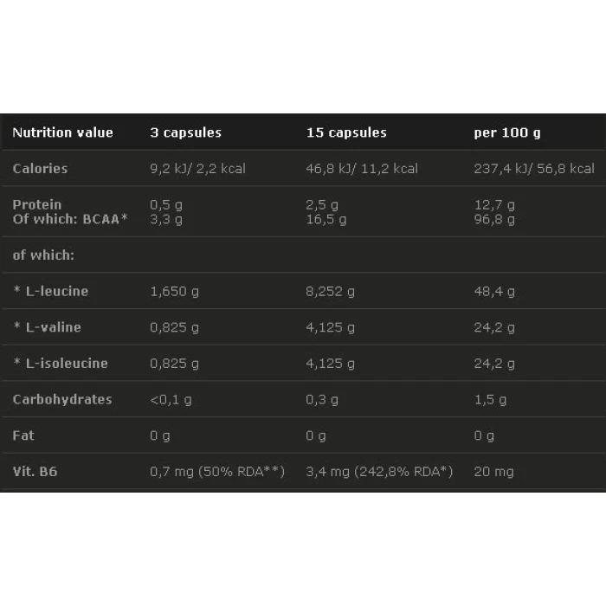Select the "per 100 g" column header
Image resolution: width=606 pixels, height=606 pixels.
[507, 132]
